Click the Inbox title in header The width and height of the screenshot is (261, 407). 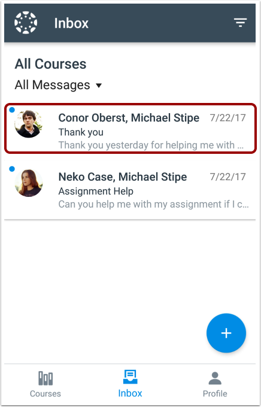(71, 23)
